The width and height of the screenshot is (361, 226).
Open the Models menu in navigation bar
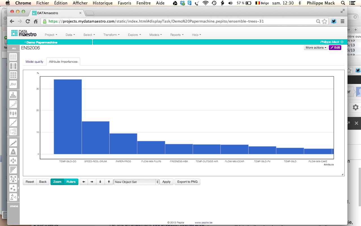155,35
